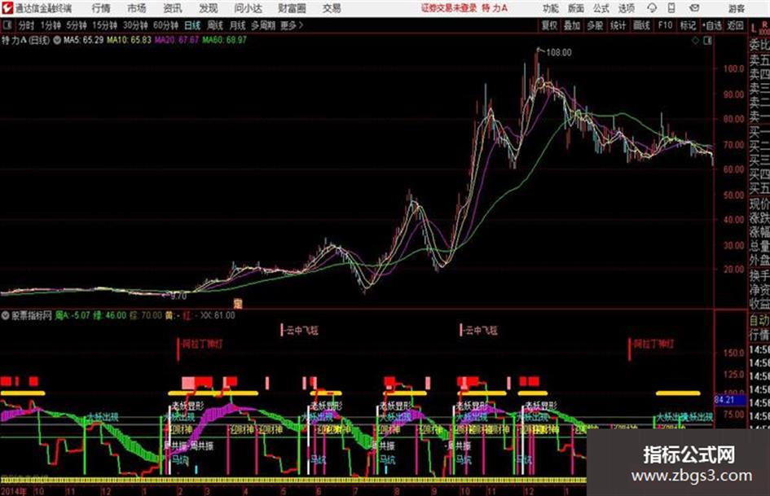The width and height of the screenshot is (770, 496).
Task: Open the 财富圈 menu
Action: click(292, 8)
